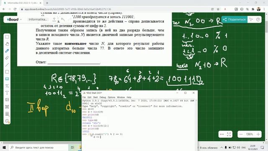
Task: Open Task View on taskbar
Action: point(72,147)
